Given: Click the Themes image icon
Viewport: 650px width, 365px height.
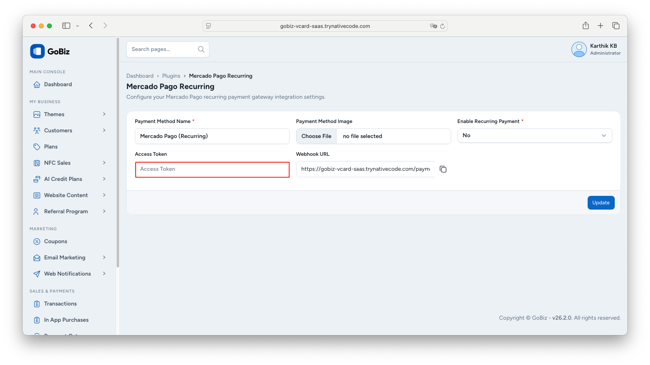Looking at the screenshot, I should click(37, 115).
